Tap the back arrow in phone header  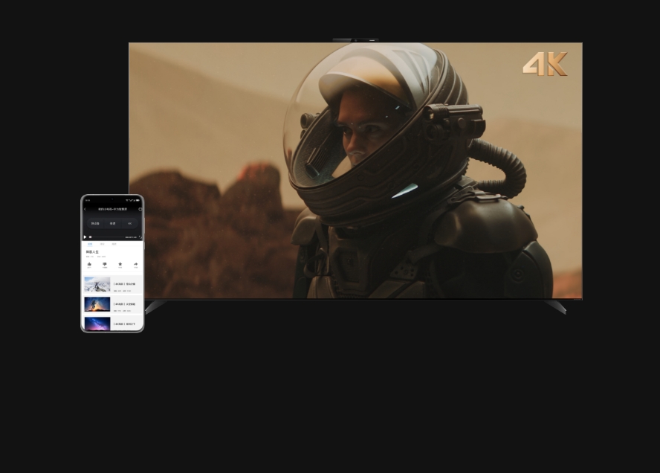85,209
